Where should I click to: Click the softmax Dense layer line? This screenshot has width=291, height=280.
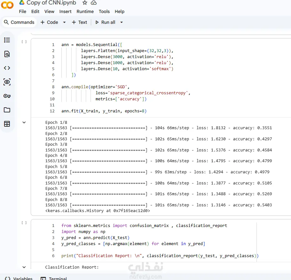pyautogui.click(x=127, y=69)
